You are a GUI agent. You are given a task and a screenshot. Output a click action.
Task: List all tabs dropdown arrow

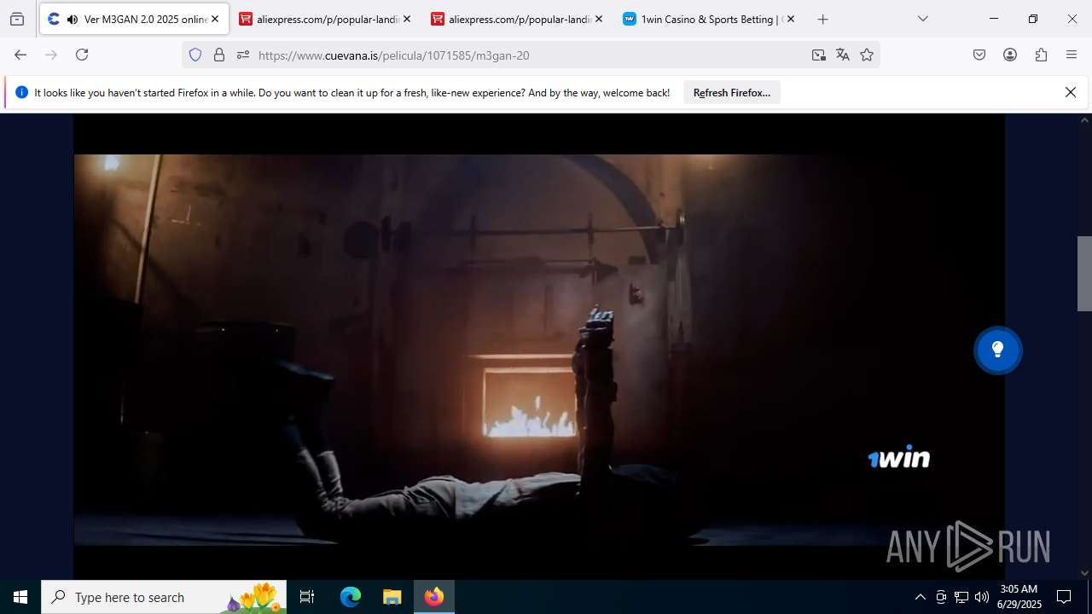[x=922, y=19]
